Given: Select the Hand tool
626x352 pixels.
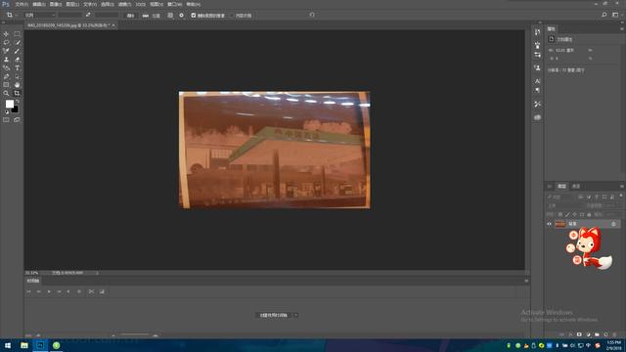Looking at the screenshot, I should pos(17,85).
